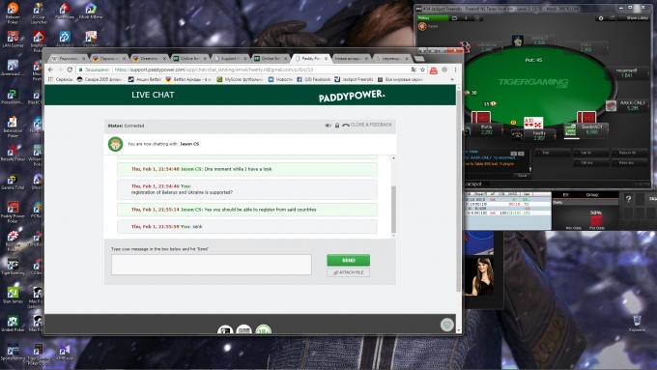Tick the Call 30 pre-action checkbox
This screenshot has height=370, width=657.
tap(577, 153)
